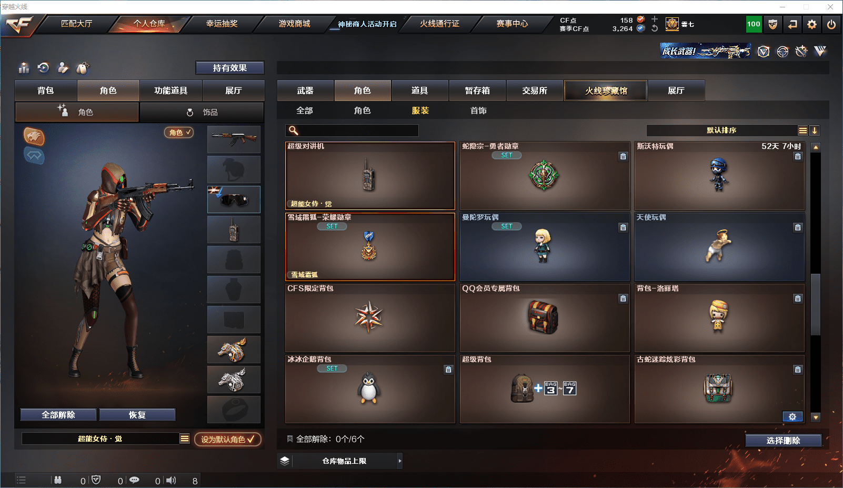The height and width of the screenshot is (488, 843).
Task: Open character list menu beside 超能女侍·觉
Action: [x=185, y=439]
